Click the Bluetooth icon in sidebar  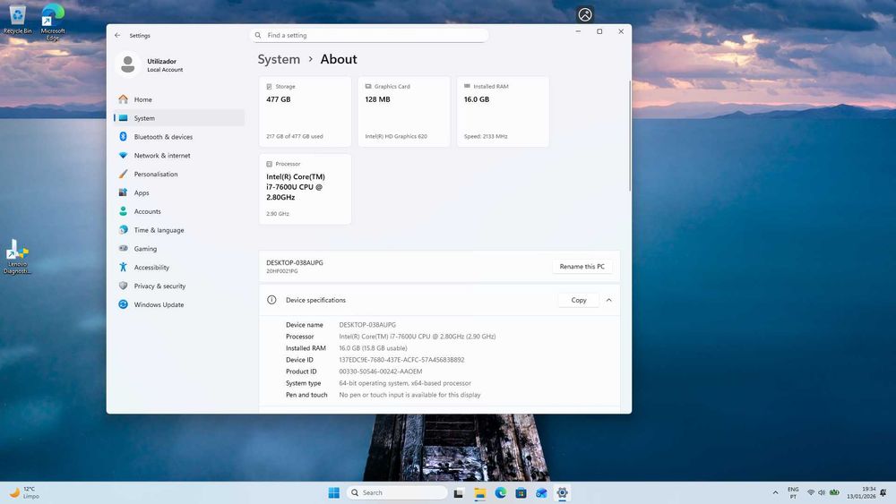click(123, 136)
